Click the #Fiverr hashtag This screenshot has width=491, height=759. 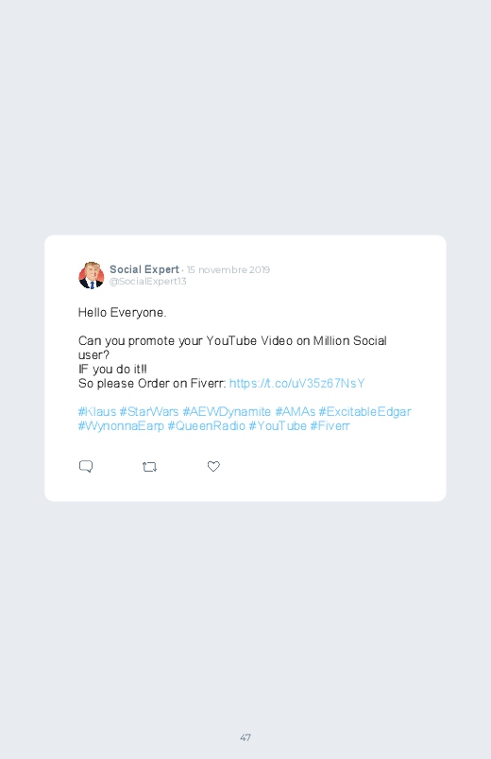(330, 426)
